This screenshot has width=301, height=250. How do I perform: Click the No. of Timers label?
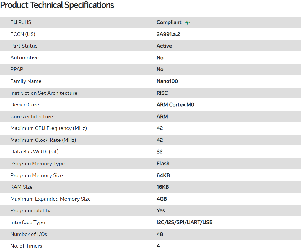coord(26,246)
